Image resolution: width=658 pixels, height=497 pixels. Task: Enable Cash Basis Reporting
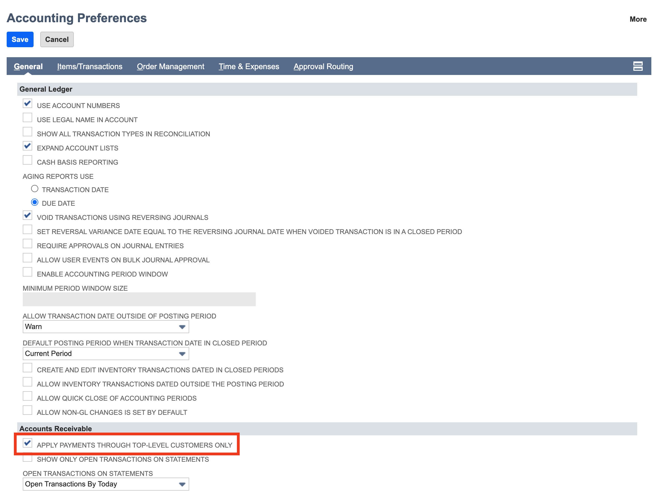coord(27,160)
